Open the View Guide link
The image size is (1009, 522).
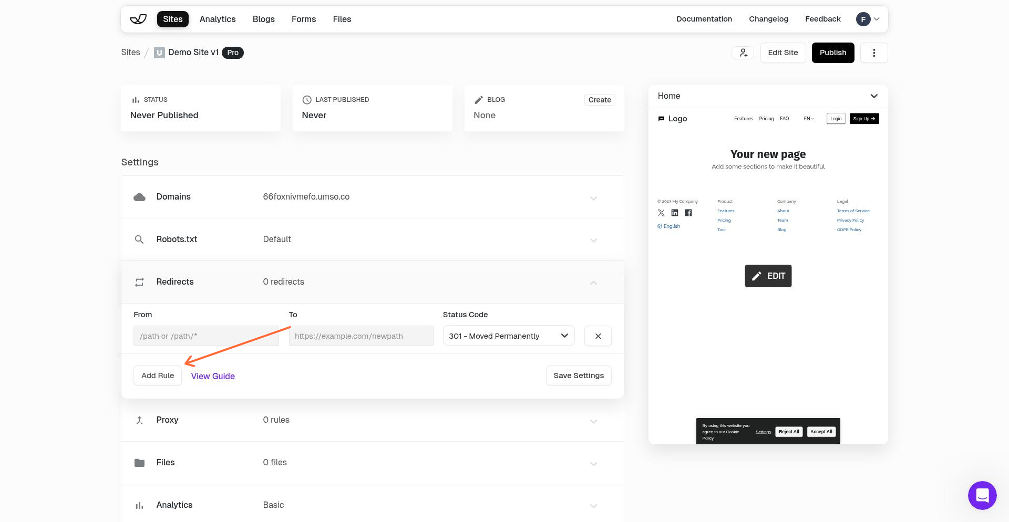point(212,376)
